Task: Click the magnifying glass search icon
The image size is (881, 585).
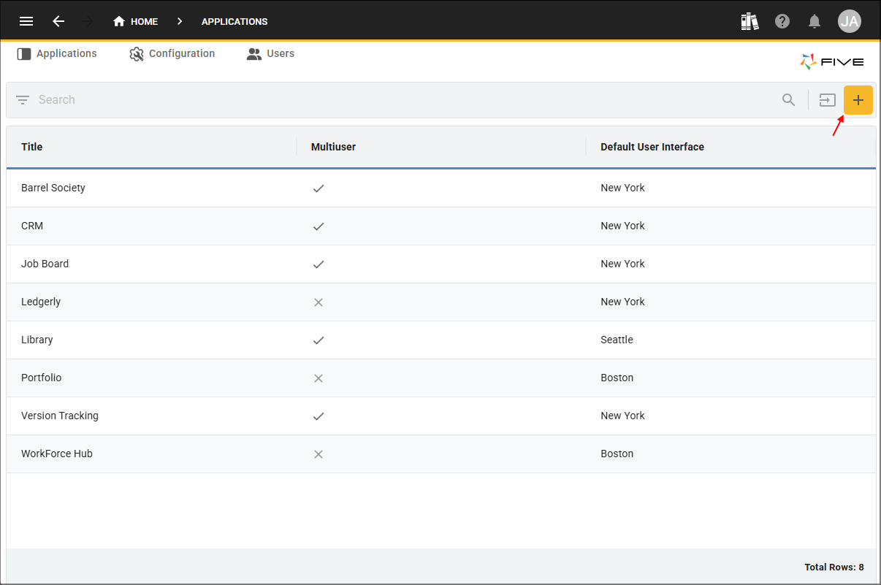Action: tap(789, 100)
